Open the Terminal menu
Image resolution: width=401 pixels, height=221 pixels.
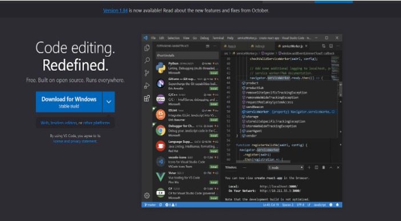click(218, 38)
